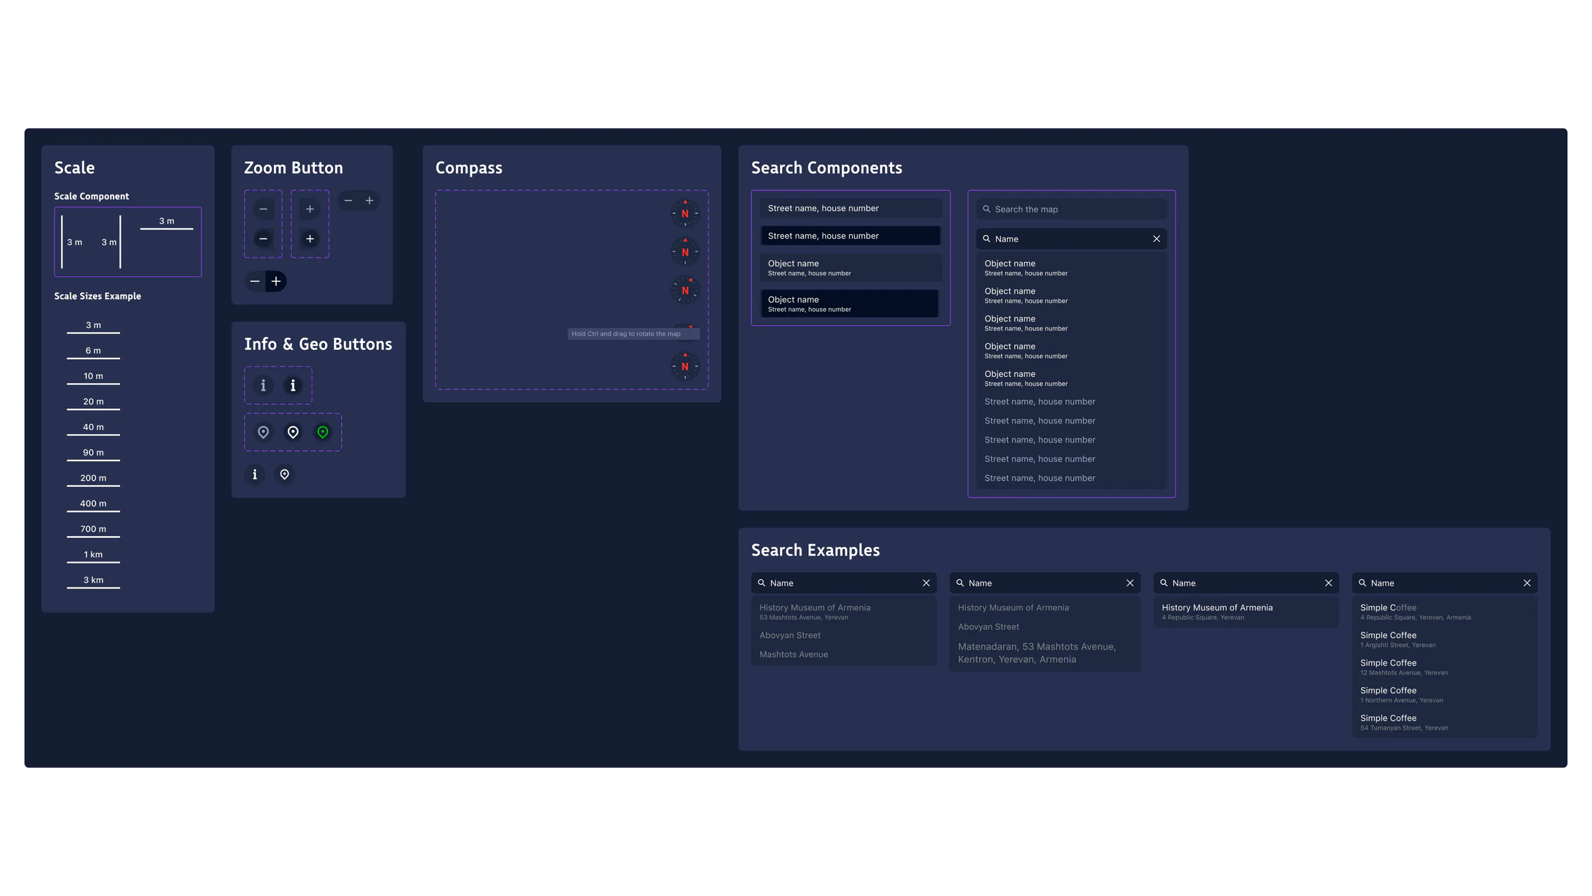The width and height of the screenshot is (1592, 896).
Task: Click the 200 m scale size example
Action: pos(94,480)
